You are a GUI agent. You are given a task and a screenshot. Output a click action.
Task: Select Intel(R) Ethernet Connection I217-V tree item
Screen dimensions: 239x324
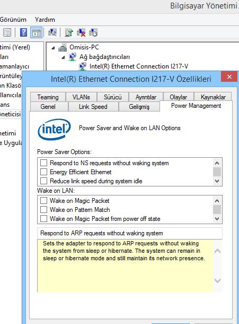(139, 66)
